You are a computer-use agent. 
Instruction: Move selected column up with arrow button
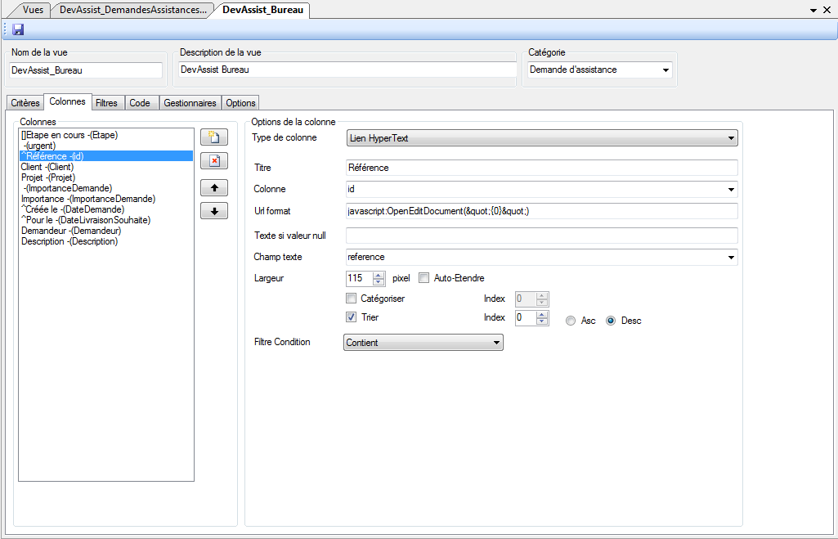pyautogui.click(x=213, y=187)
